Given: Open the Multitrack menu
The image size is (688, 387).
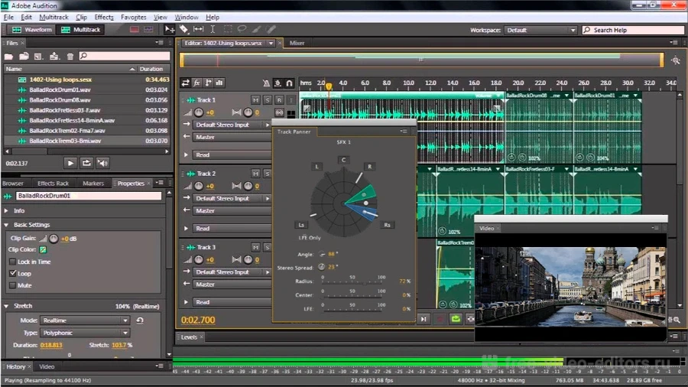Looking at the screenshot, I should [x=54, y=17].
